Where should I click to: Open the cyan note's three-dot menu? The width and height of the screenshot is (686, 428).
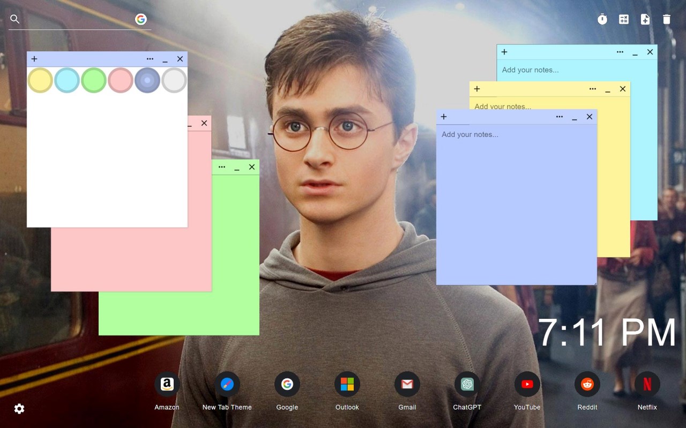(x=620, y=52)
